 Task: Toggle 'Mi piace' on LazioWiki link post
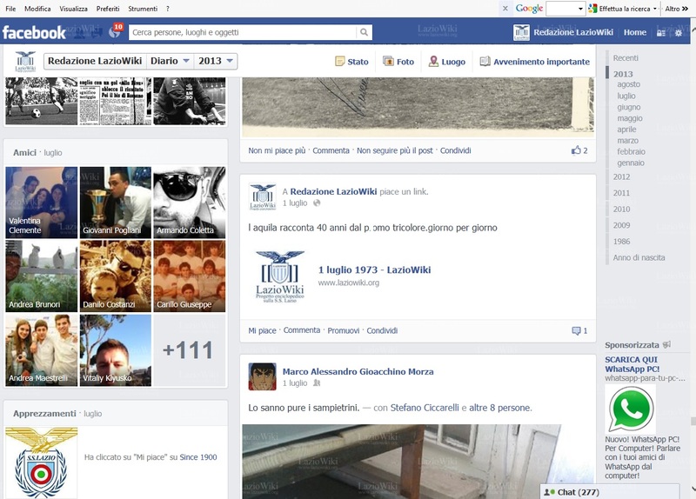[x=262, y=331]
